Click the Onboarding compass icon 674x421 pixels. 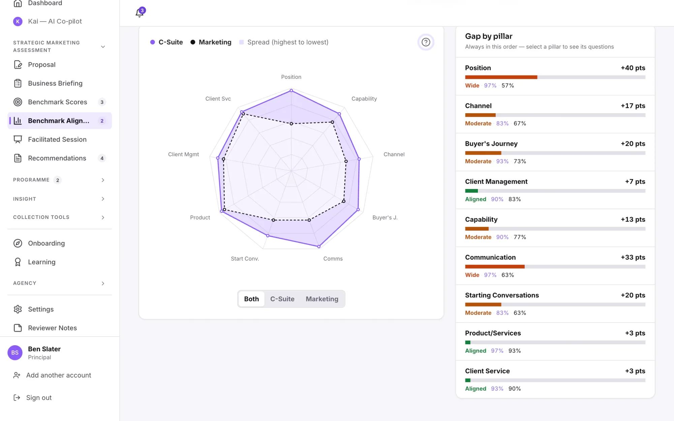(18, 243)
